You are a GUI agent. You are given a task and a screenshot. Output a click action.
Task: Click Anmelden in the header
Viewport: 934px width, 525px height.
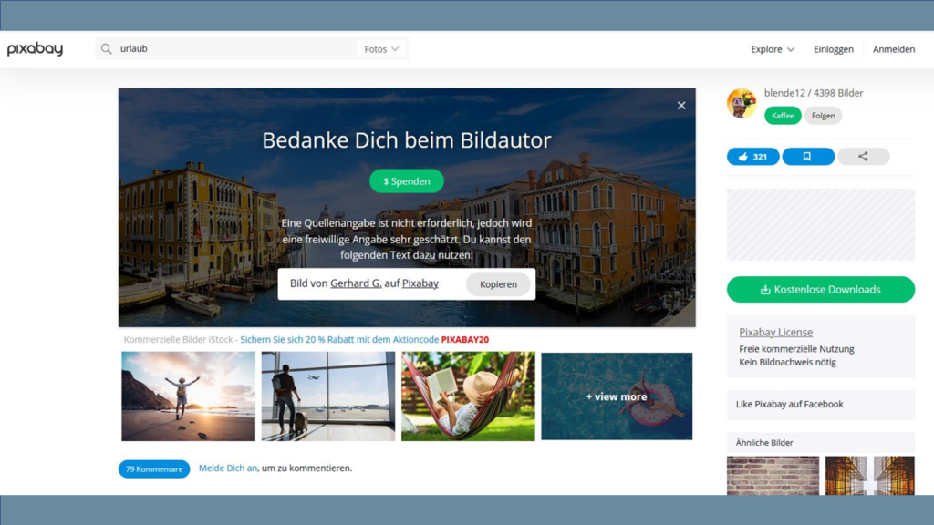(893, 49)
